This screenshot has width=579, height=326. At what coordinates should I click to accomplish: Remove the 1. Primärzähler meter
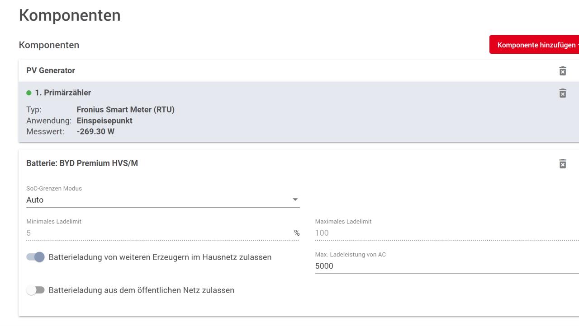(563, 93)
